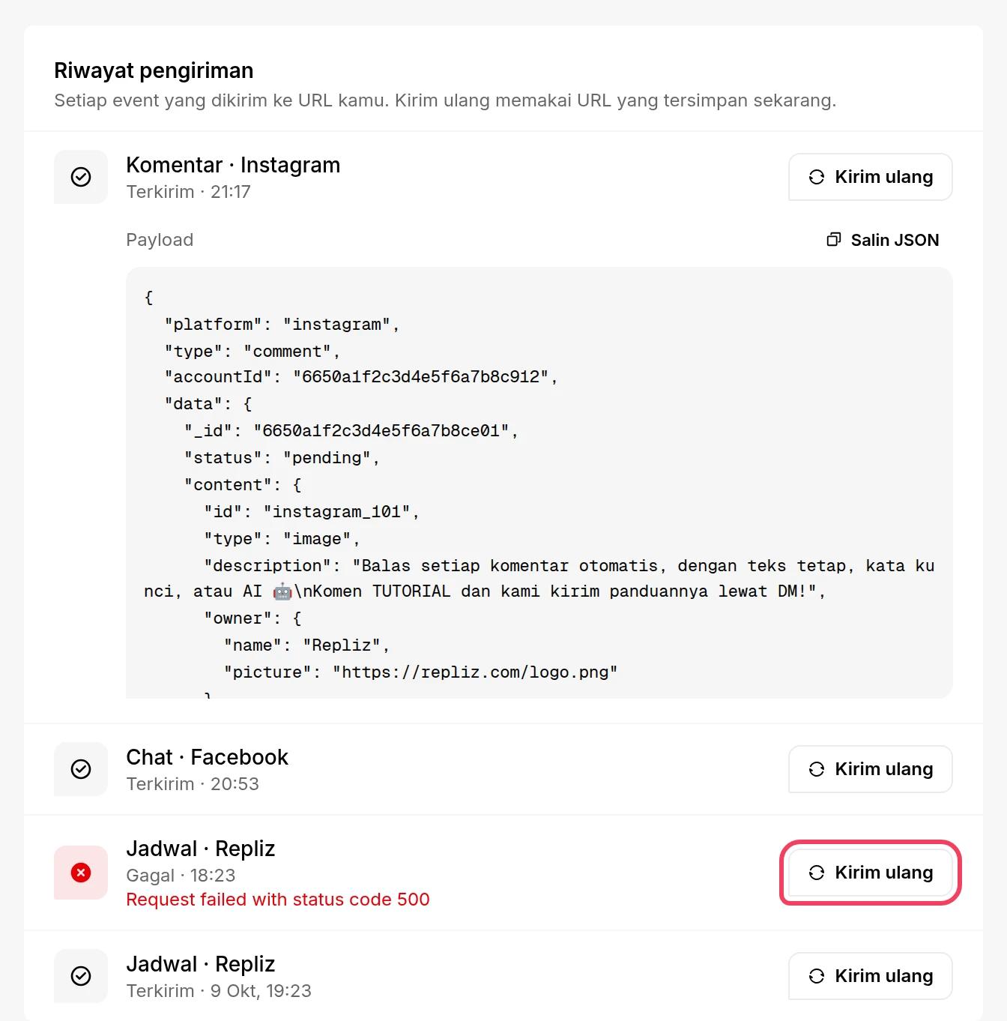
Task: Click the refresh icon in the Chat Facebook resend button
Action: (817, 769)
